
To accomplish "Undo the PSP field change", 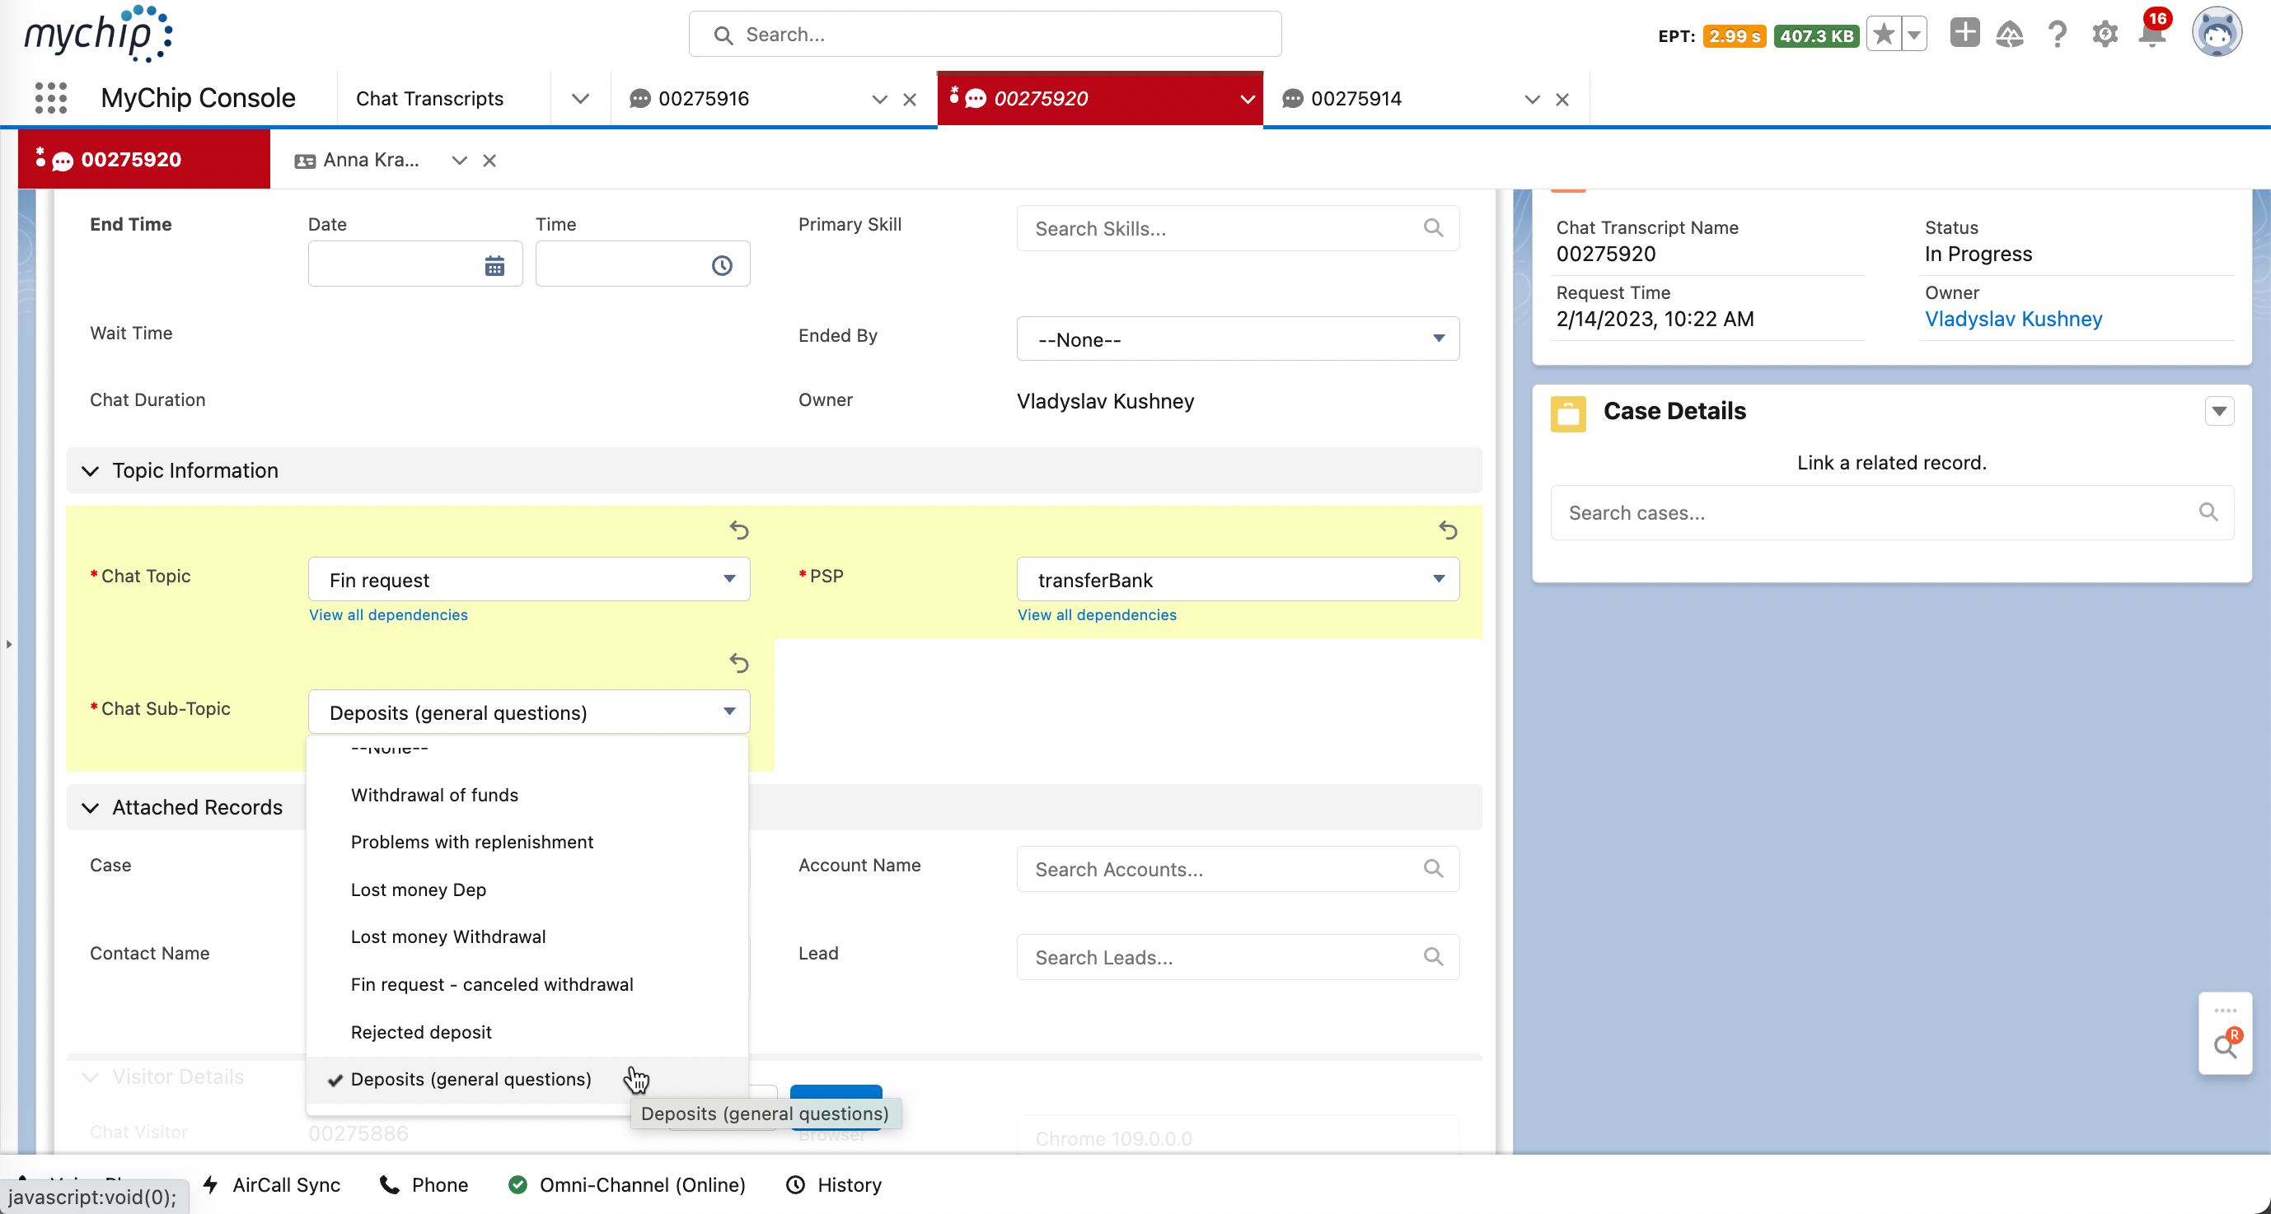I will (1448, 530).
